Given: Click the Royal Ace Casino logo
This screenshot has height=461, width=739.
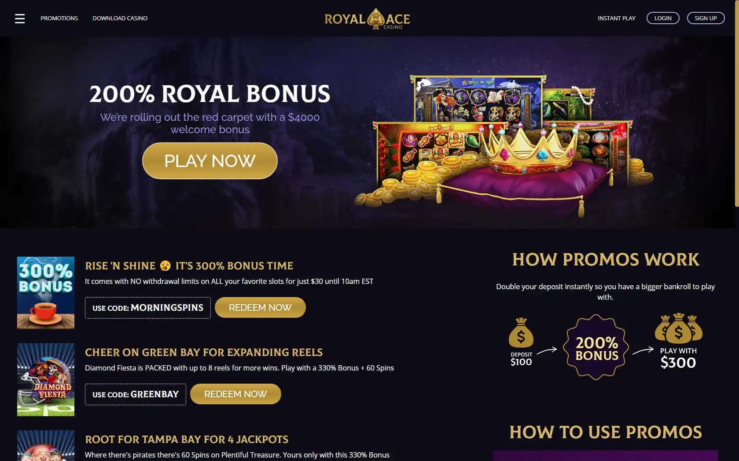Looking at the screenshot, I should click(x=367, y=19).
